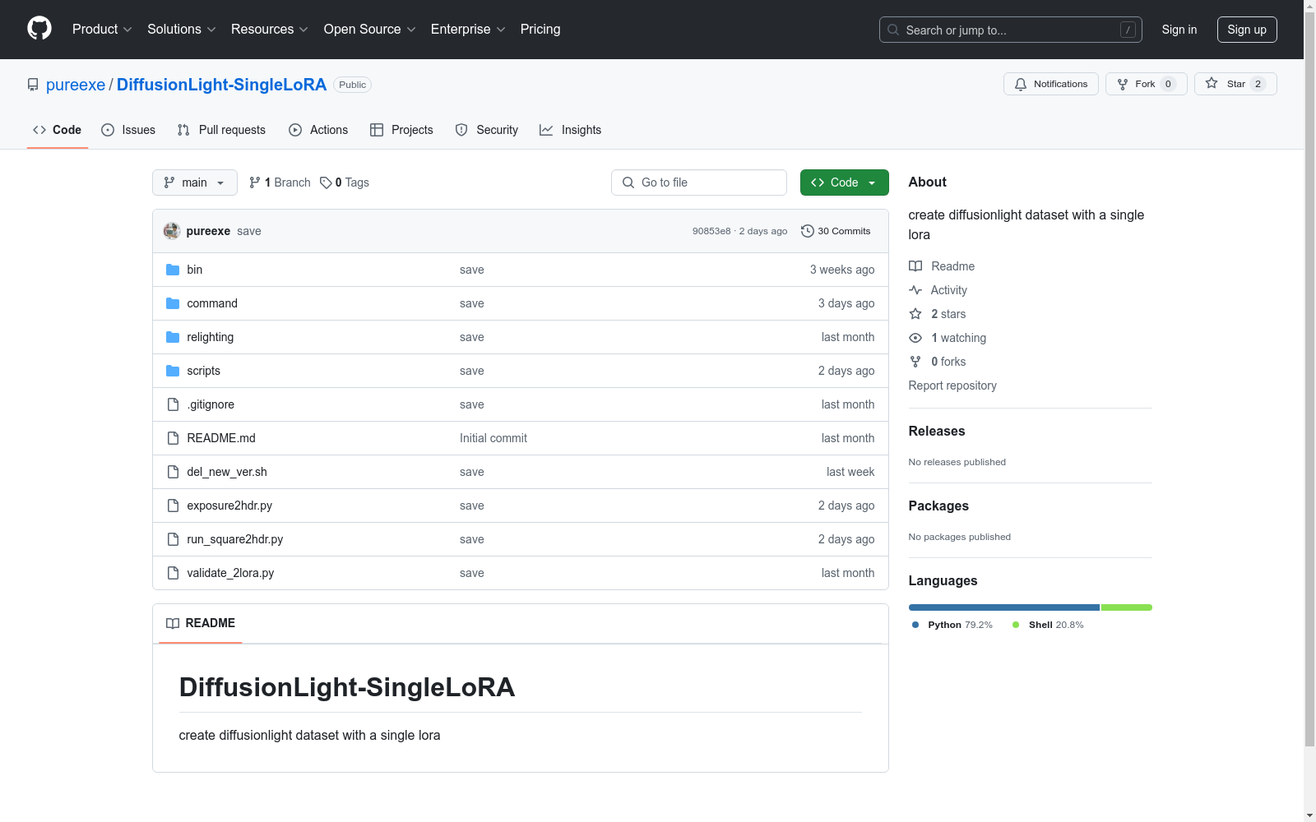Click green Shell segment of language bar
This screenshot has width=1316, height=822.
click(1127, 607)
